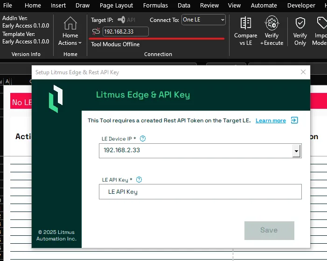This screenshot has height=261, width=327.
Task: Switch to the Draw ribbon tab
Action: (83, 6)
